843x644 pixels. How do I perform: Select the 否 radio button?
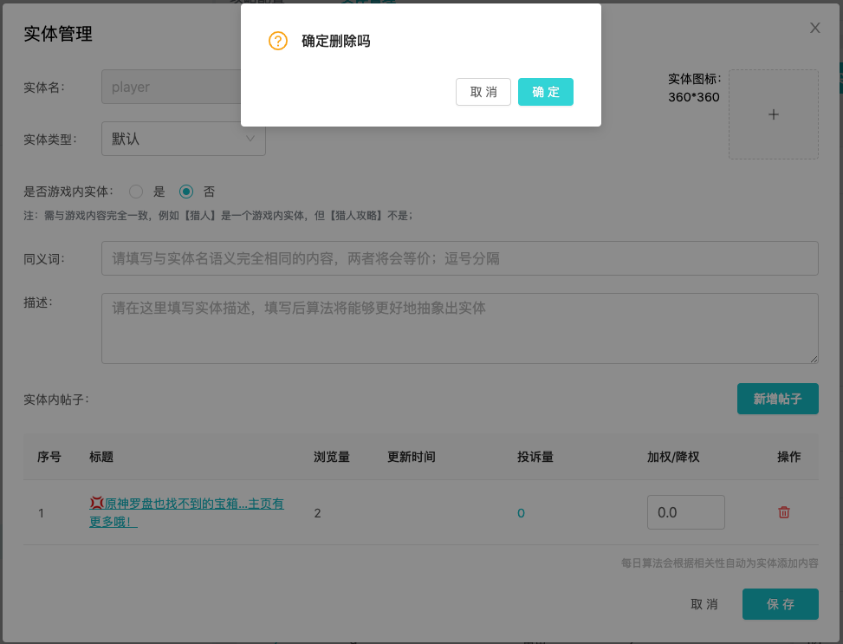185,192
